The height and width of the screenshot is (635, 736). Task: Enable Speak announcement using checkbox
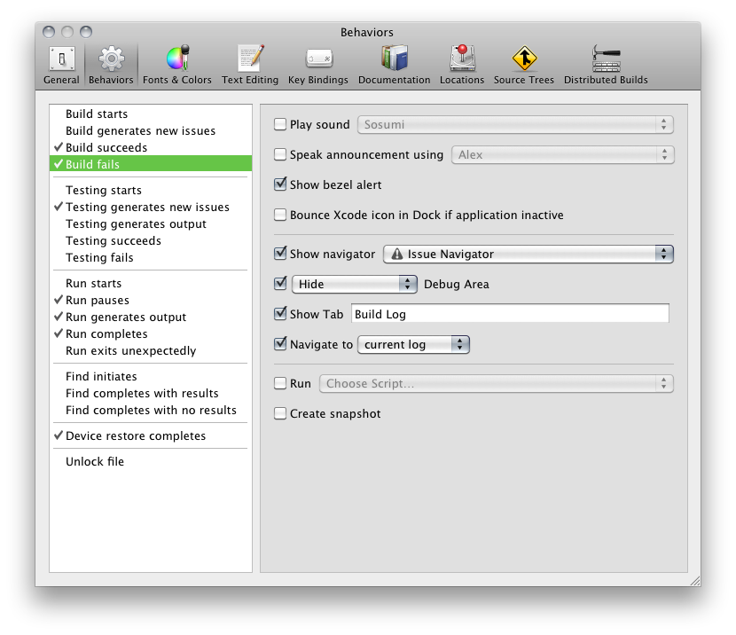(x=280, y=154)
